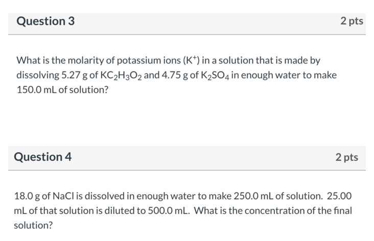Click the Question 4 heading

pyautogui.click(x=43, y=157)
